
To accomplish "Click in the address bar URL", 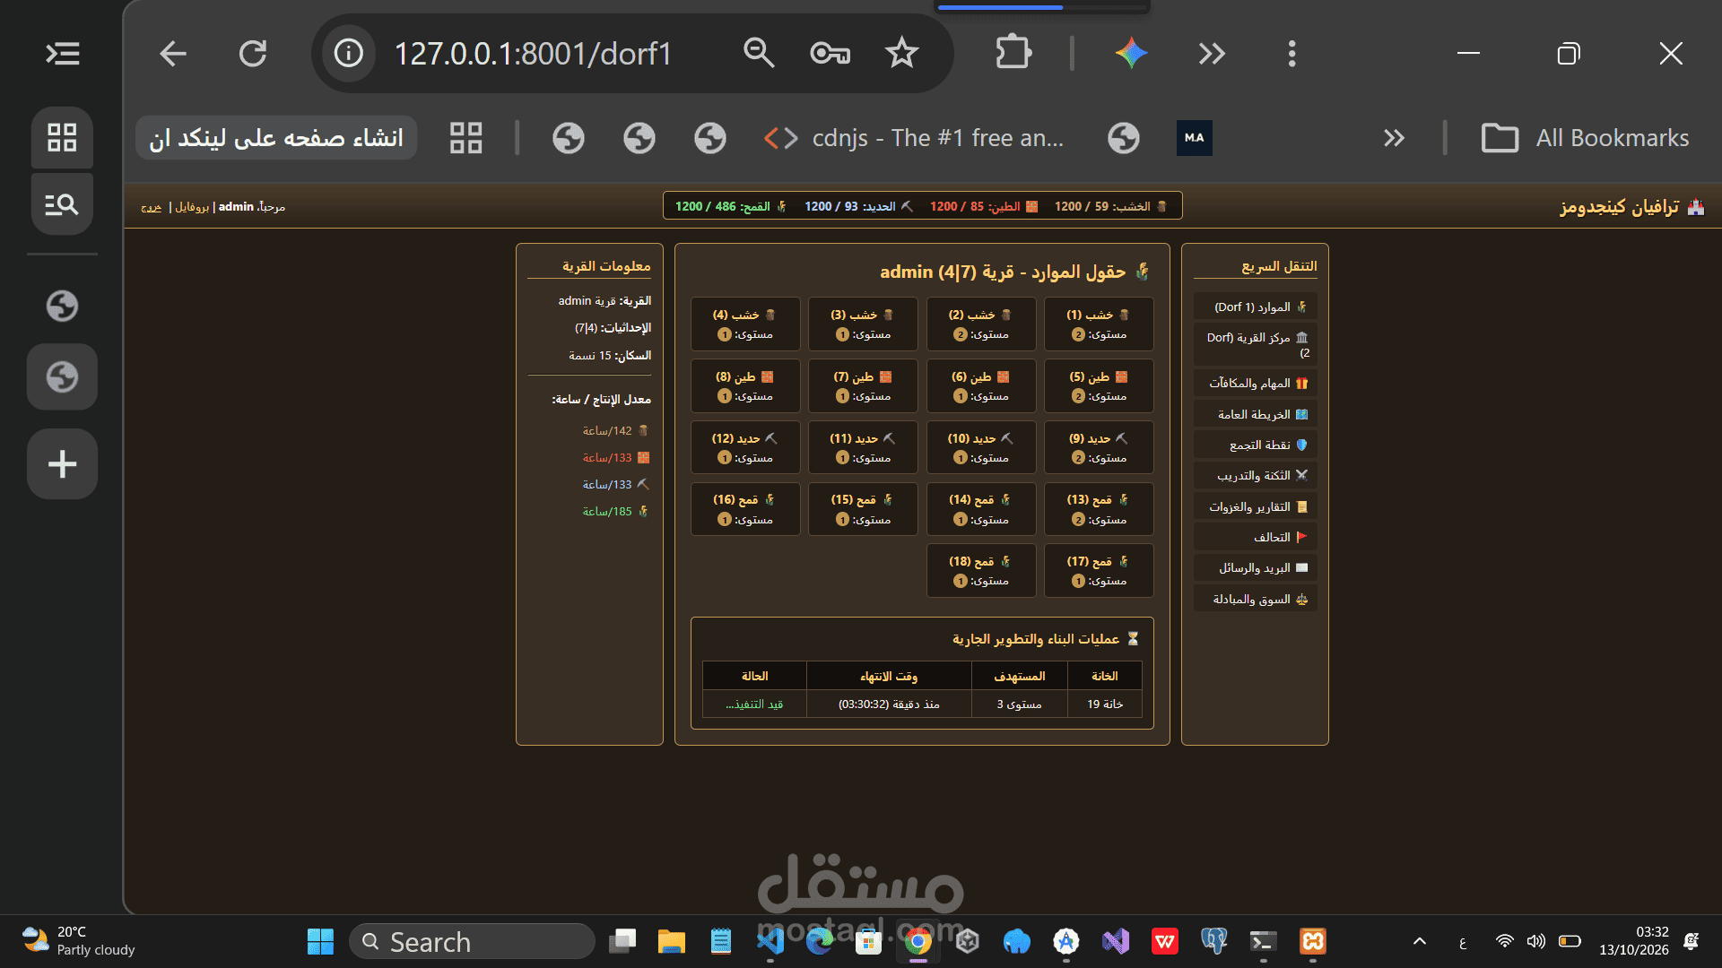I will point(534,54).
